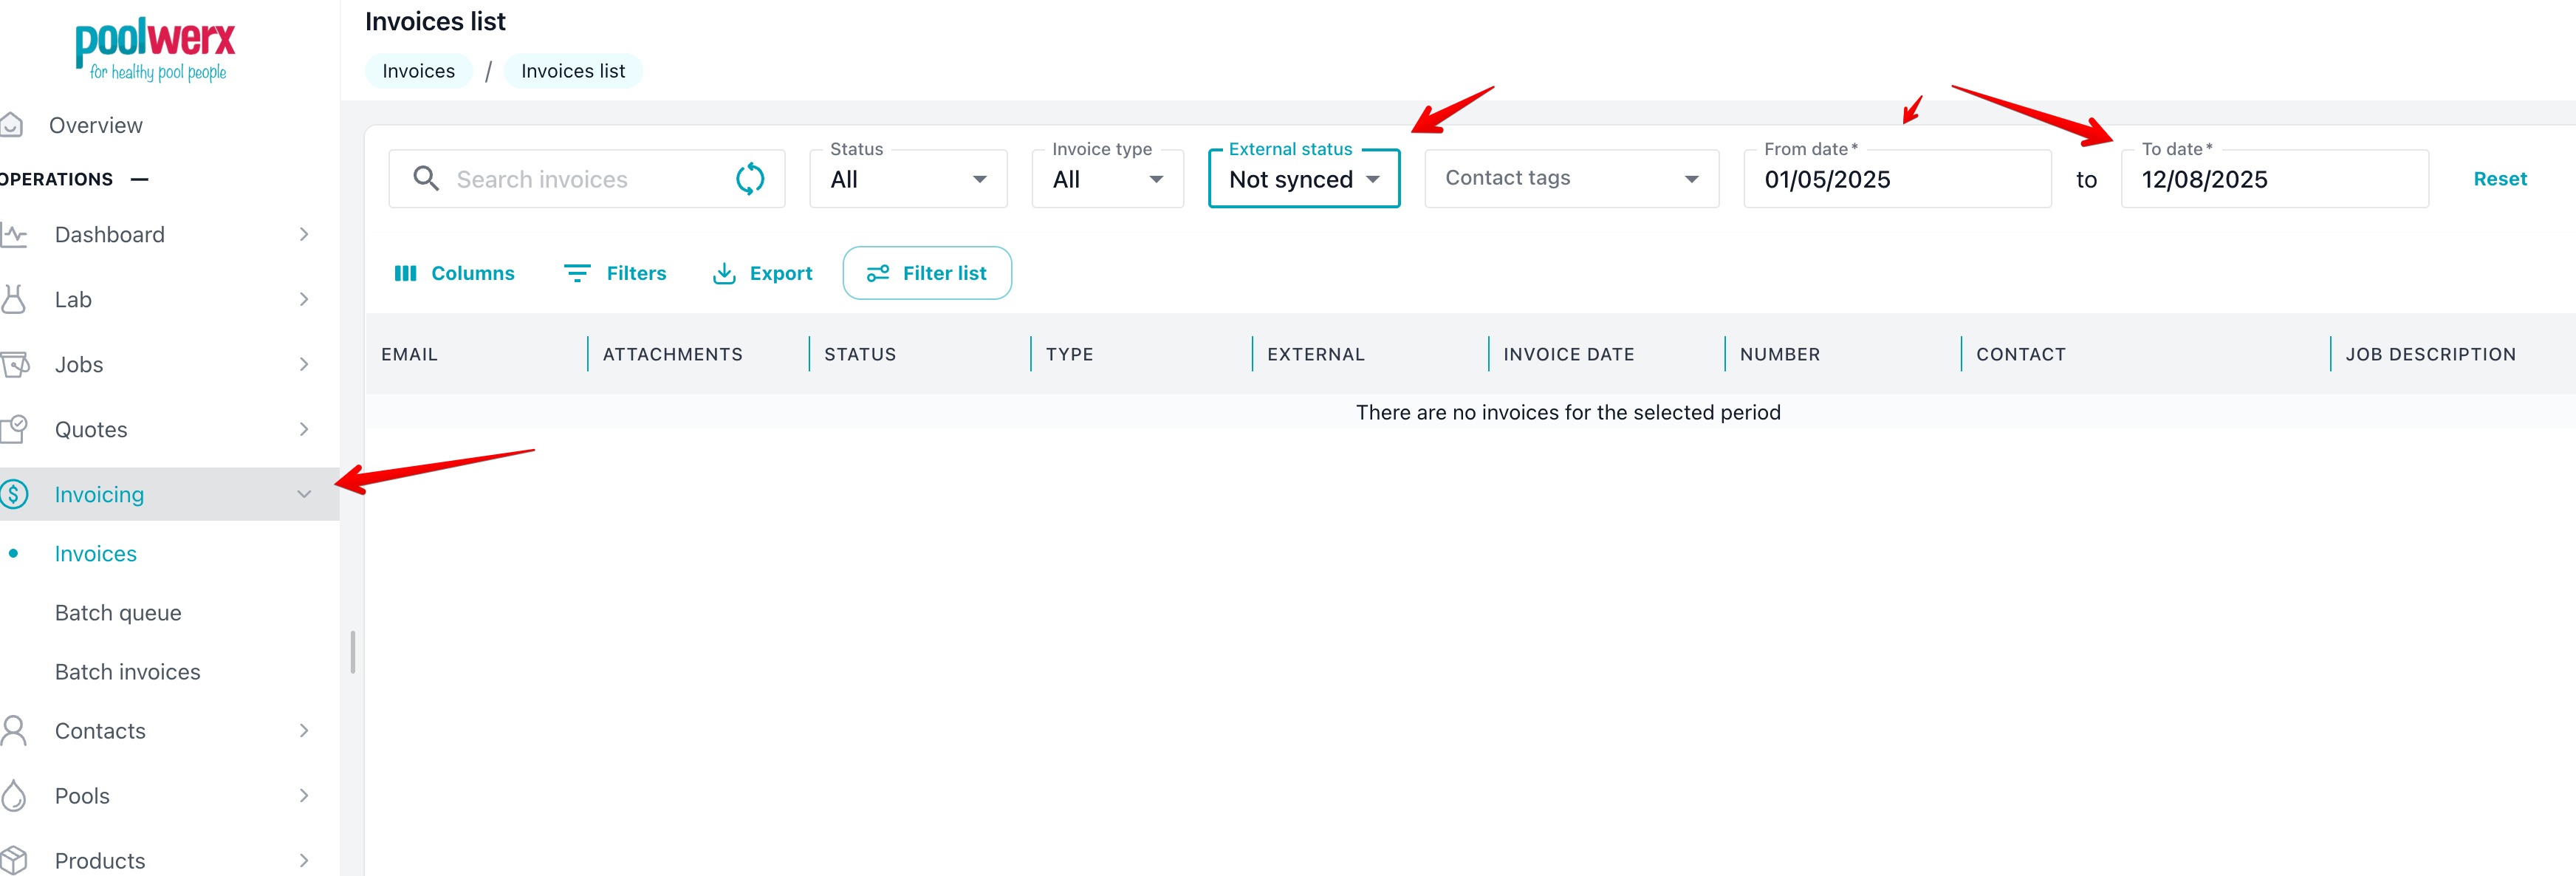Focus the Search invoices field
The width and height of the screenshot is (2576, 876).
click(x=587, y=179)
